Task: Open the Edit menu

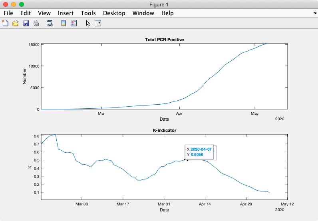Action: [25, 13]
